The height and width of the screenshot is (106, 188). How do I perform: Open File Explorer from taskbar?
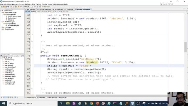[68, 103]
